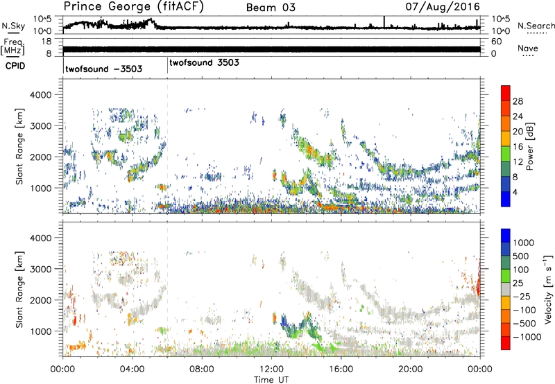Image resolution: width=555 pixels, height=384 pixels.
Task: Click the '16:00' time axis tick label
Action: pyautogui.click(x=341, y=369)
